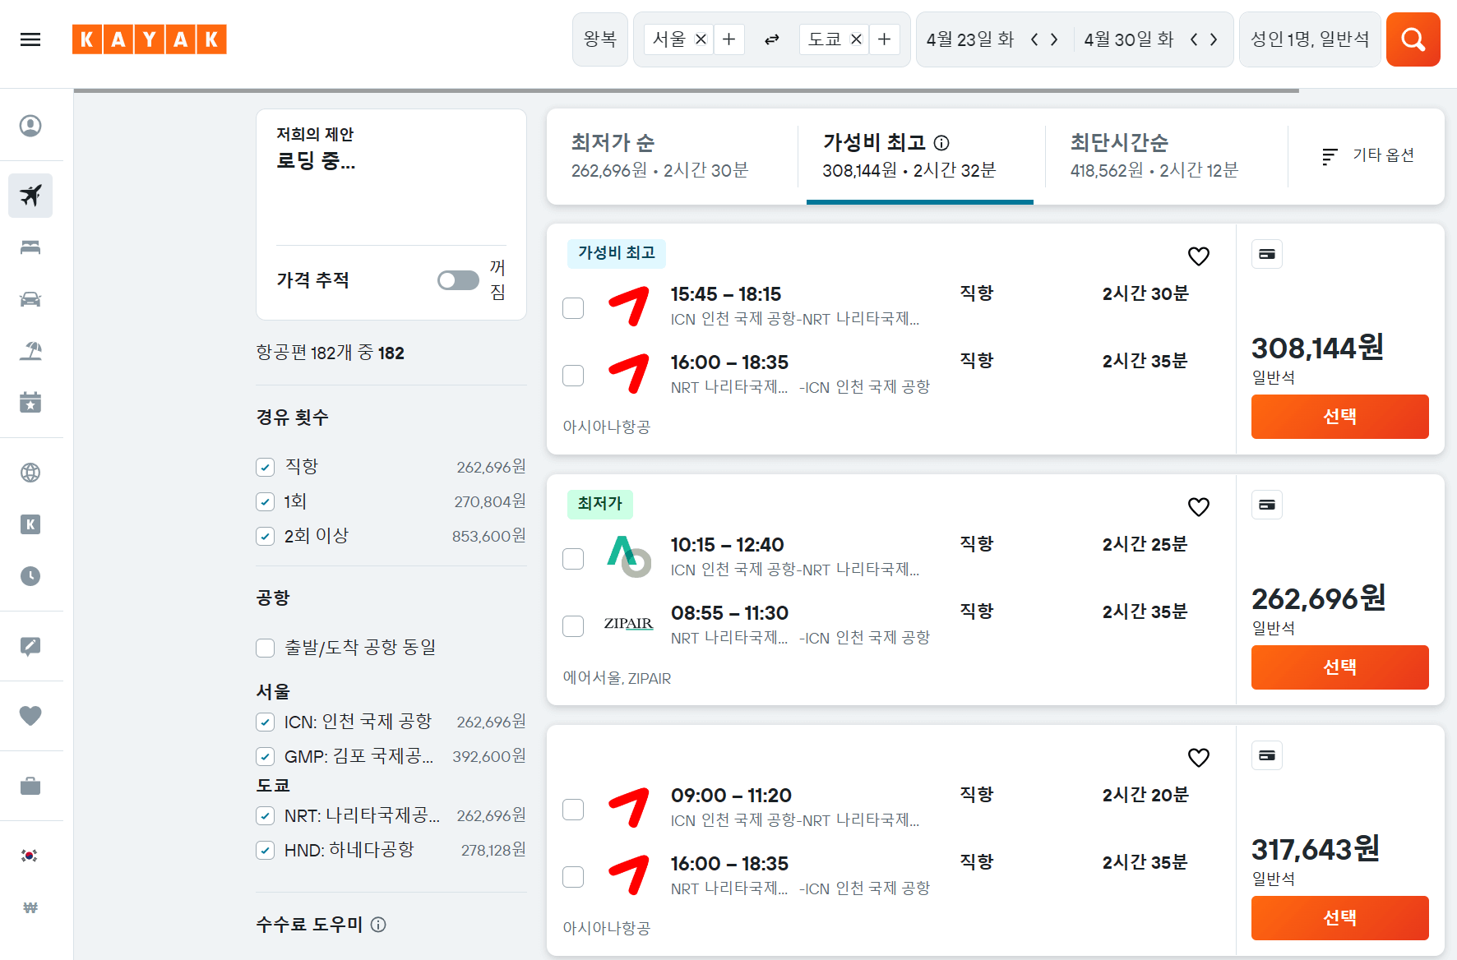Open the 4월 23일 화 departure date picker
This screenshot has width=1457, height=960.
tap(970, 39)
